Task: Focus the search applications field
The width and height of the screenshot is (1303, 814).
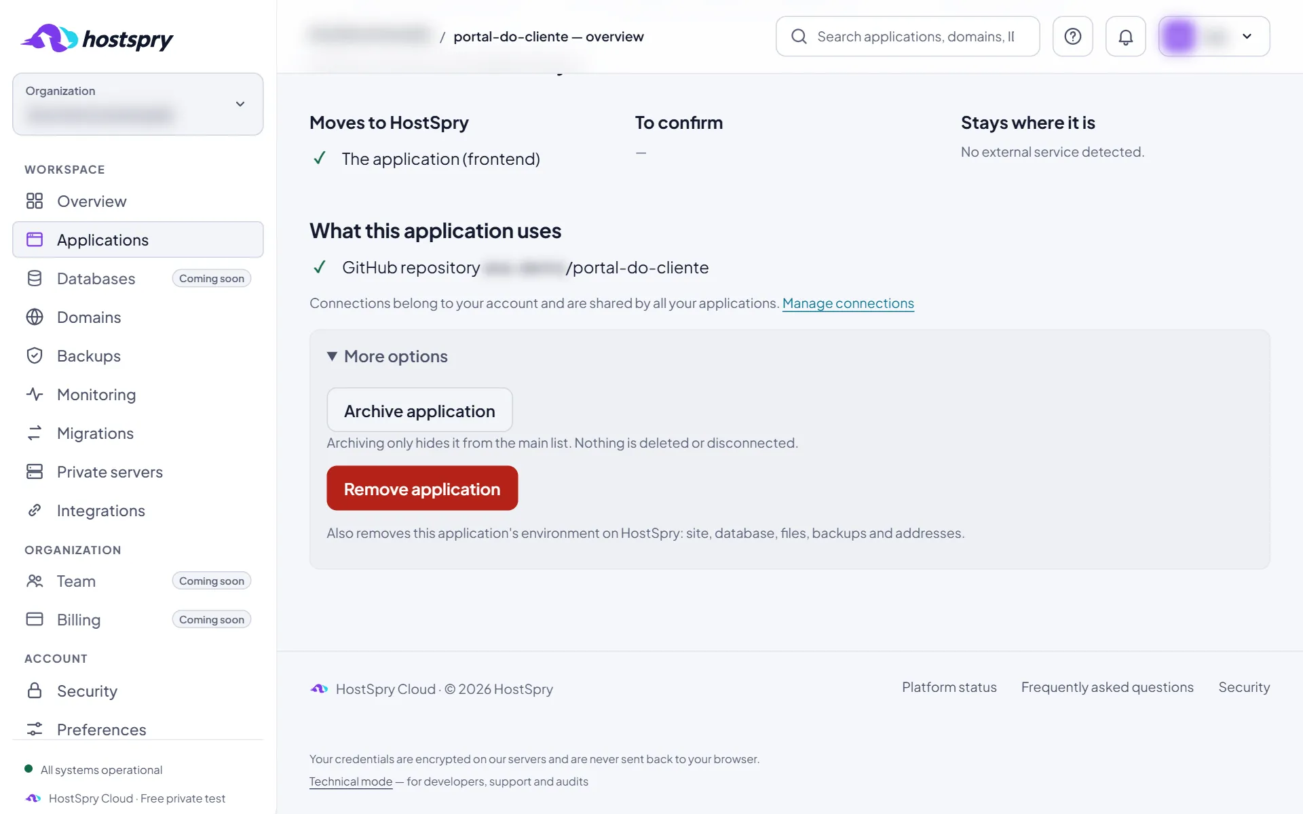Action: 907,37
